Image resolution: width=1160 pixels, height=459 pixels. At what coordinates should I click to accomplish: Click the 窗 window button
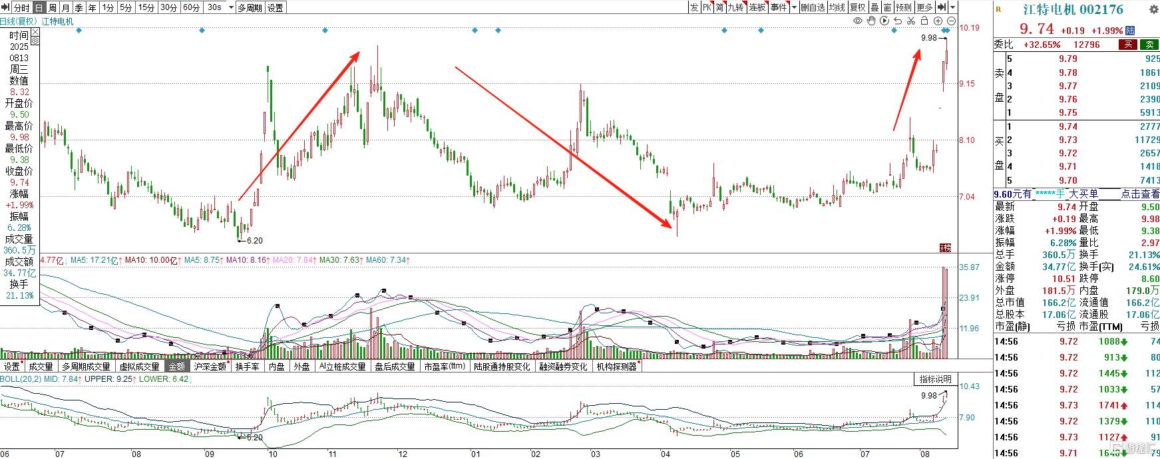click(888, 7)
